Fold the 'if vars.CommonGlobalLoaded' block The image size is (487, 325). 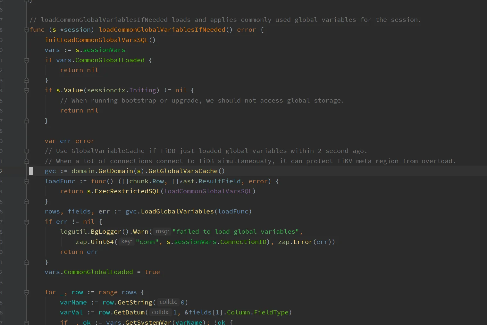point(27,61)
